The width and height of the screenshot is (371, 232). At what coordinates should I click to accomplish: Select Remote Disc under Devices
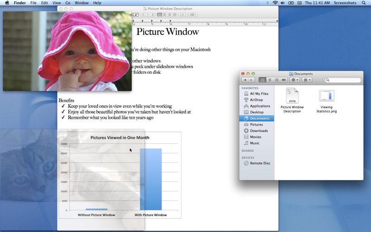[x=257, y=163]
